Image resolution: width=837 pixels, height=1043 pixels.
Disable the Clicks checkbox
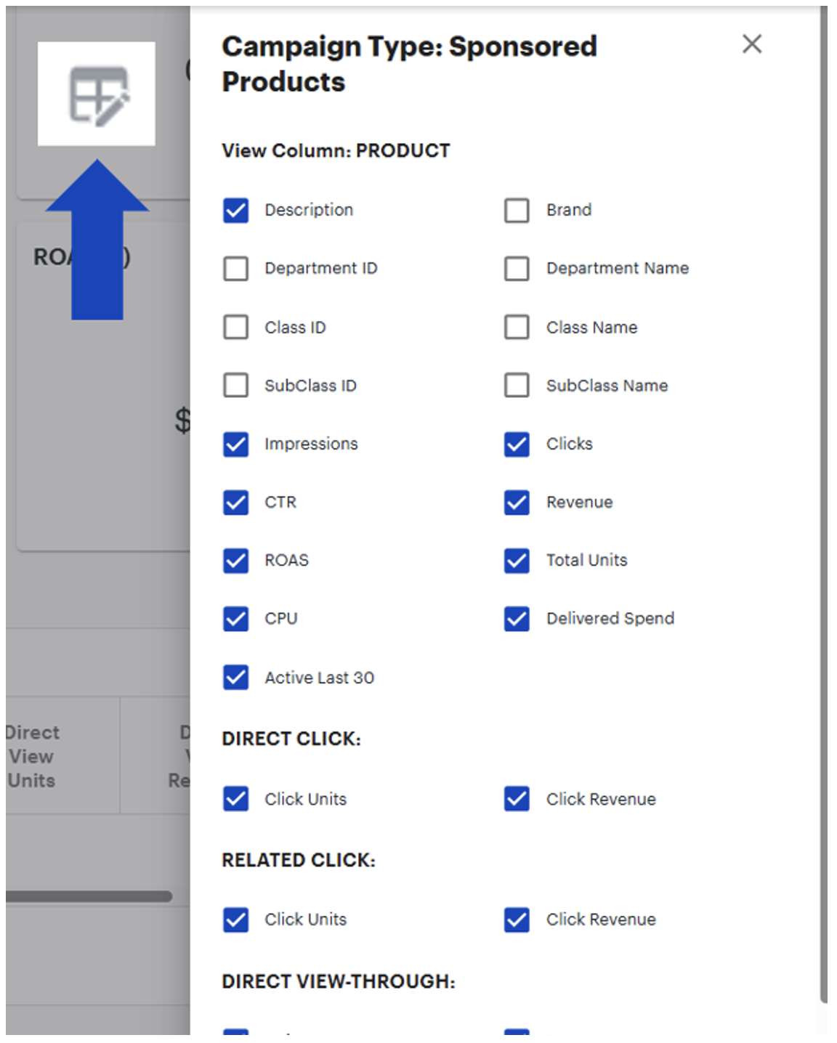pyautogui.click(x=517, y=445)
